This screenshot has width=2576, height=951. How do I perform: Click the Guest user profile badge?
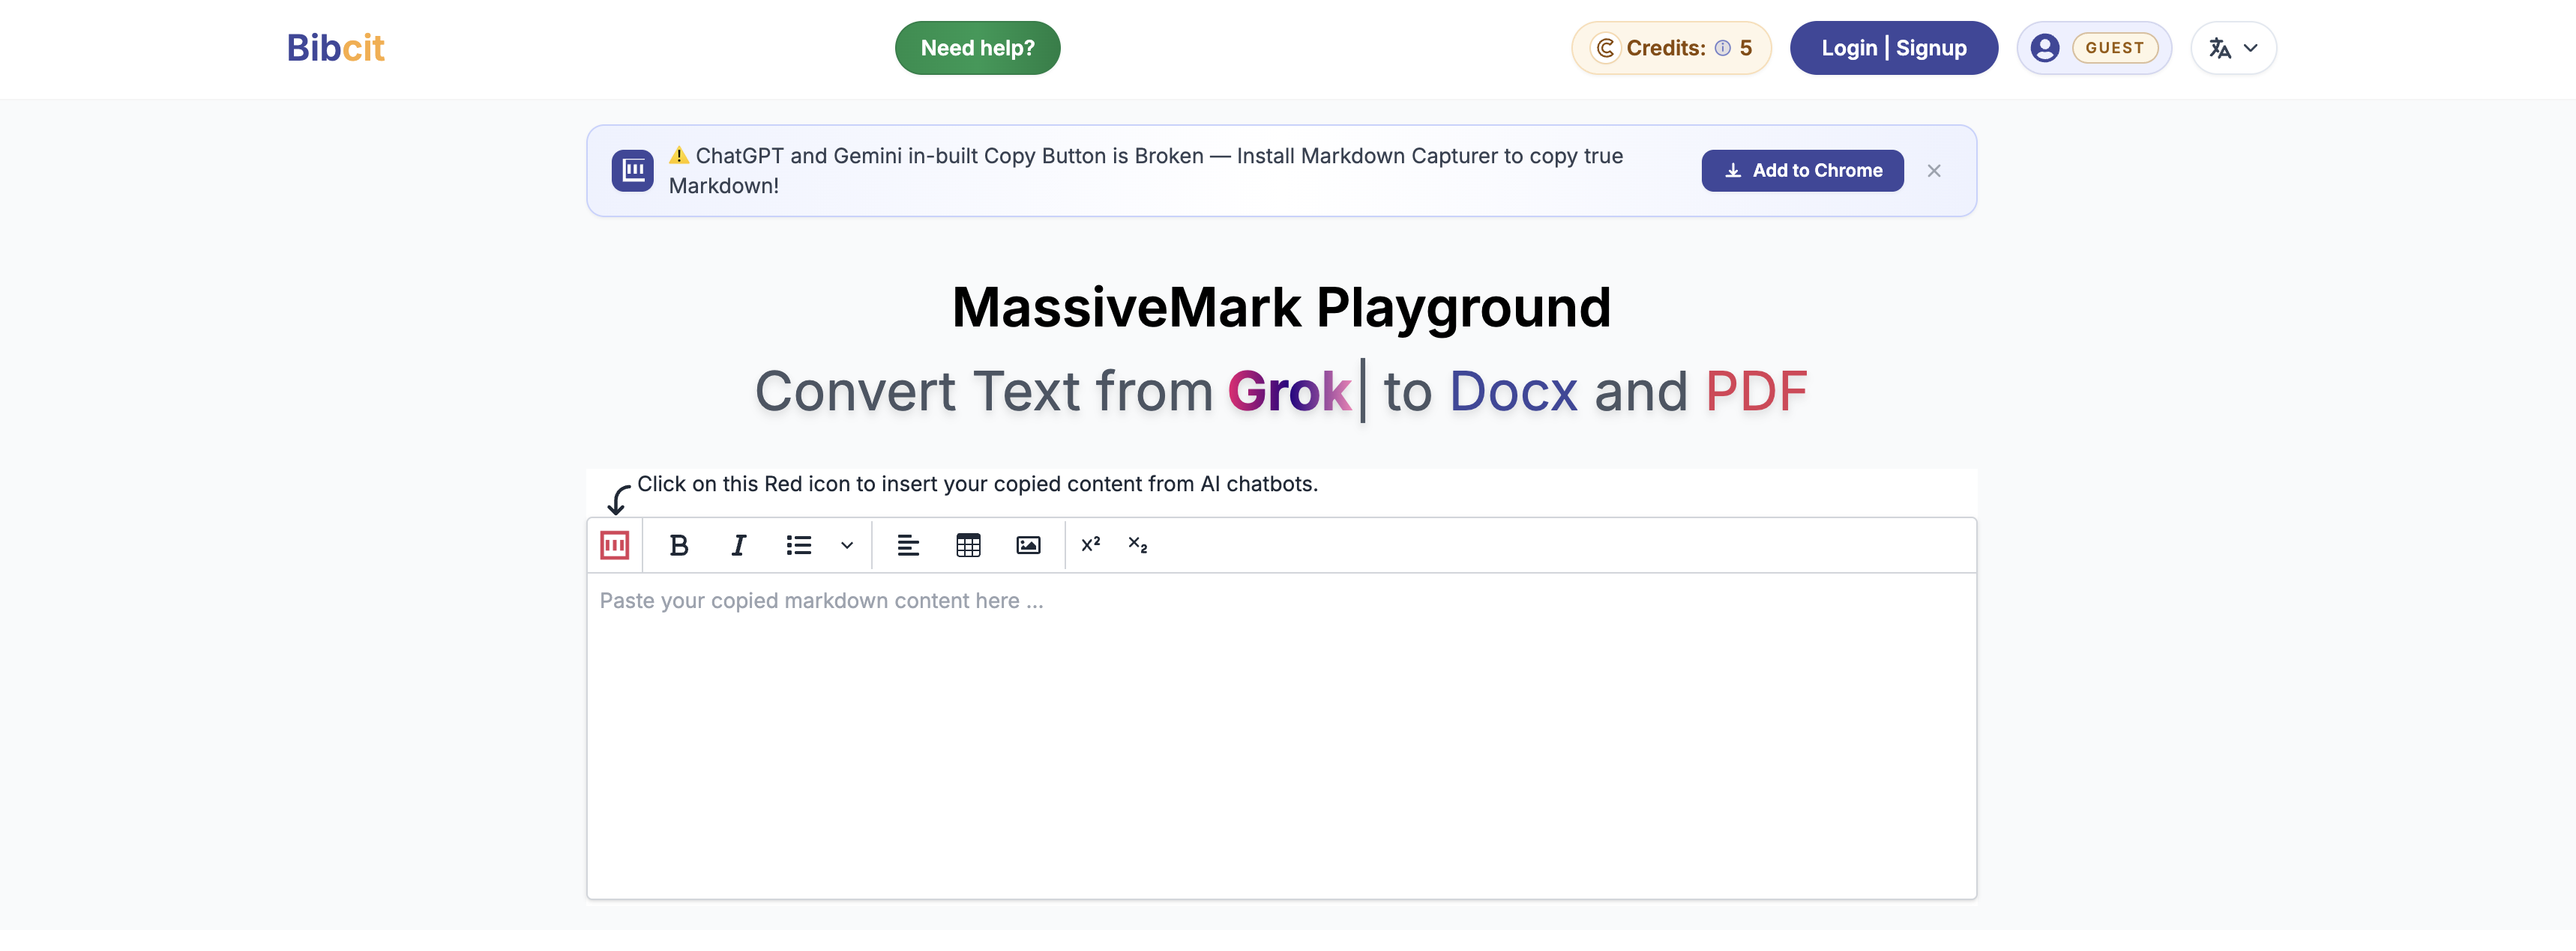(x=2094, y=48)
